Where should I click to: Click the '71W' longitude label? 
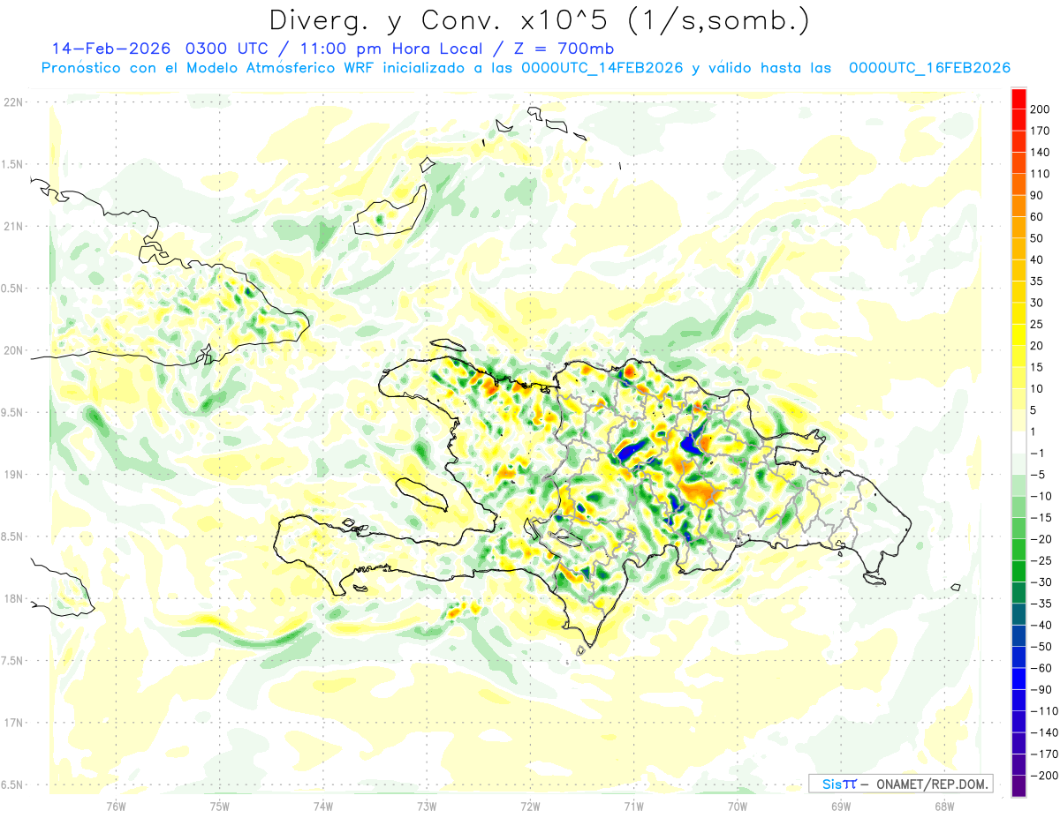[x=633, y=807]
